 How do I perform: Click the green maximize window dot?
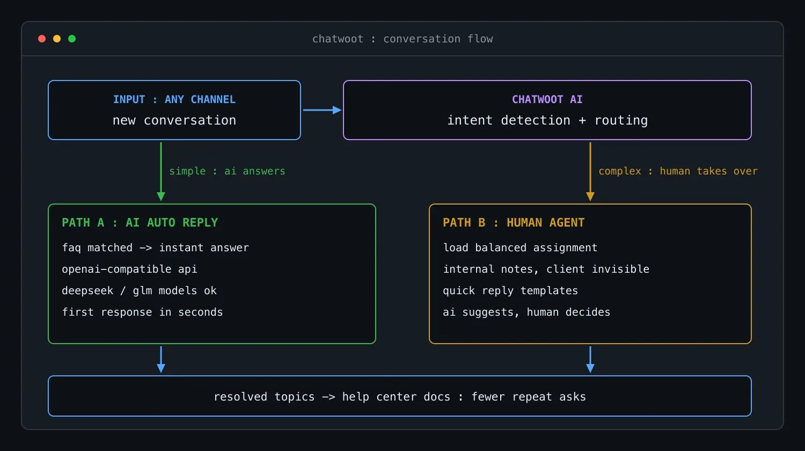coord(72,39)
